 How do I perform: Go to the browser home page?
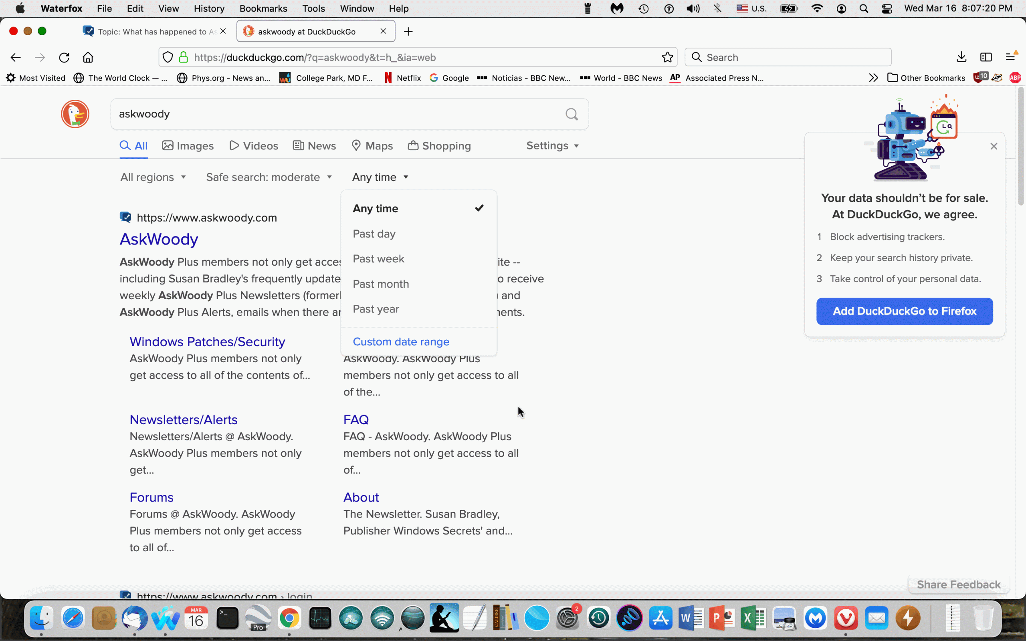tap(88, 57)
